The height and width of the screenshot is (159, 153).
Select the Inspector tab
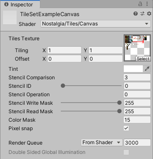tap(20, 4)
